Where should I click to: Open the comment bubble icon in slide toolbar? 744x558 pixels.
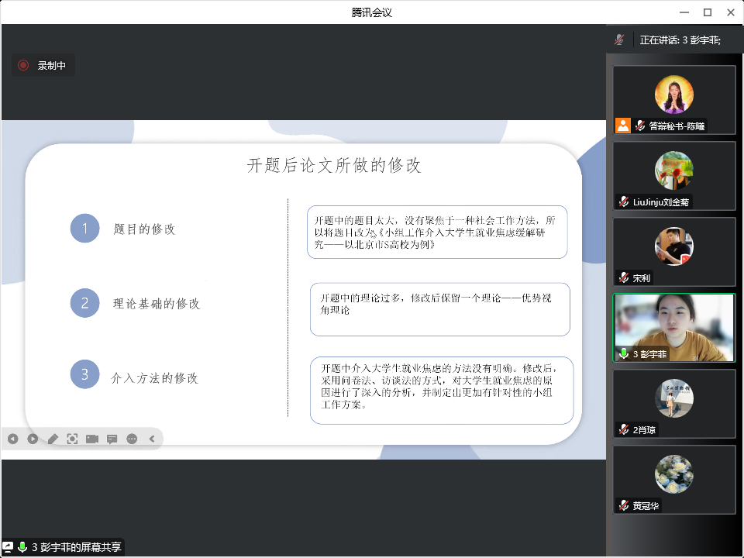(112, 439)
